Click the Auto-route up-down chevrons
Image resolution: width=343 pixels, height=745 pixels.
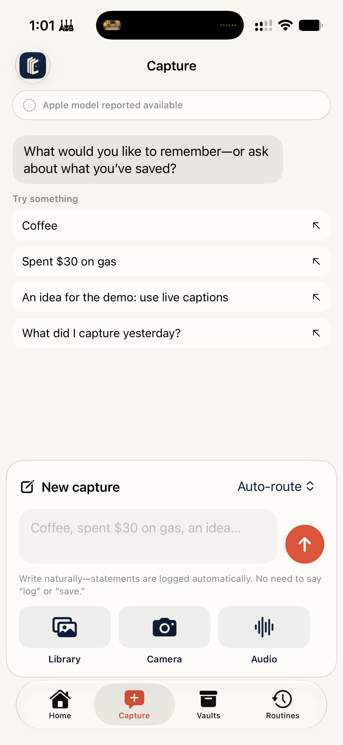[310, 486]
